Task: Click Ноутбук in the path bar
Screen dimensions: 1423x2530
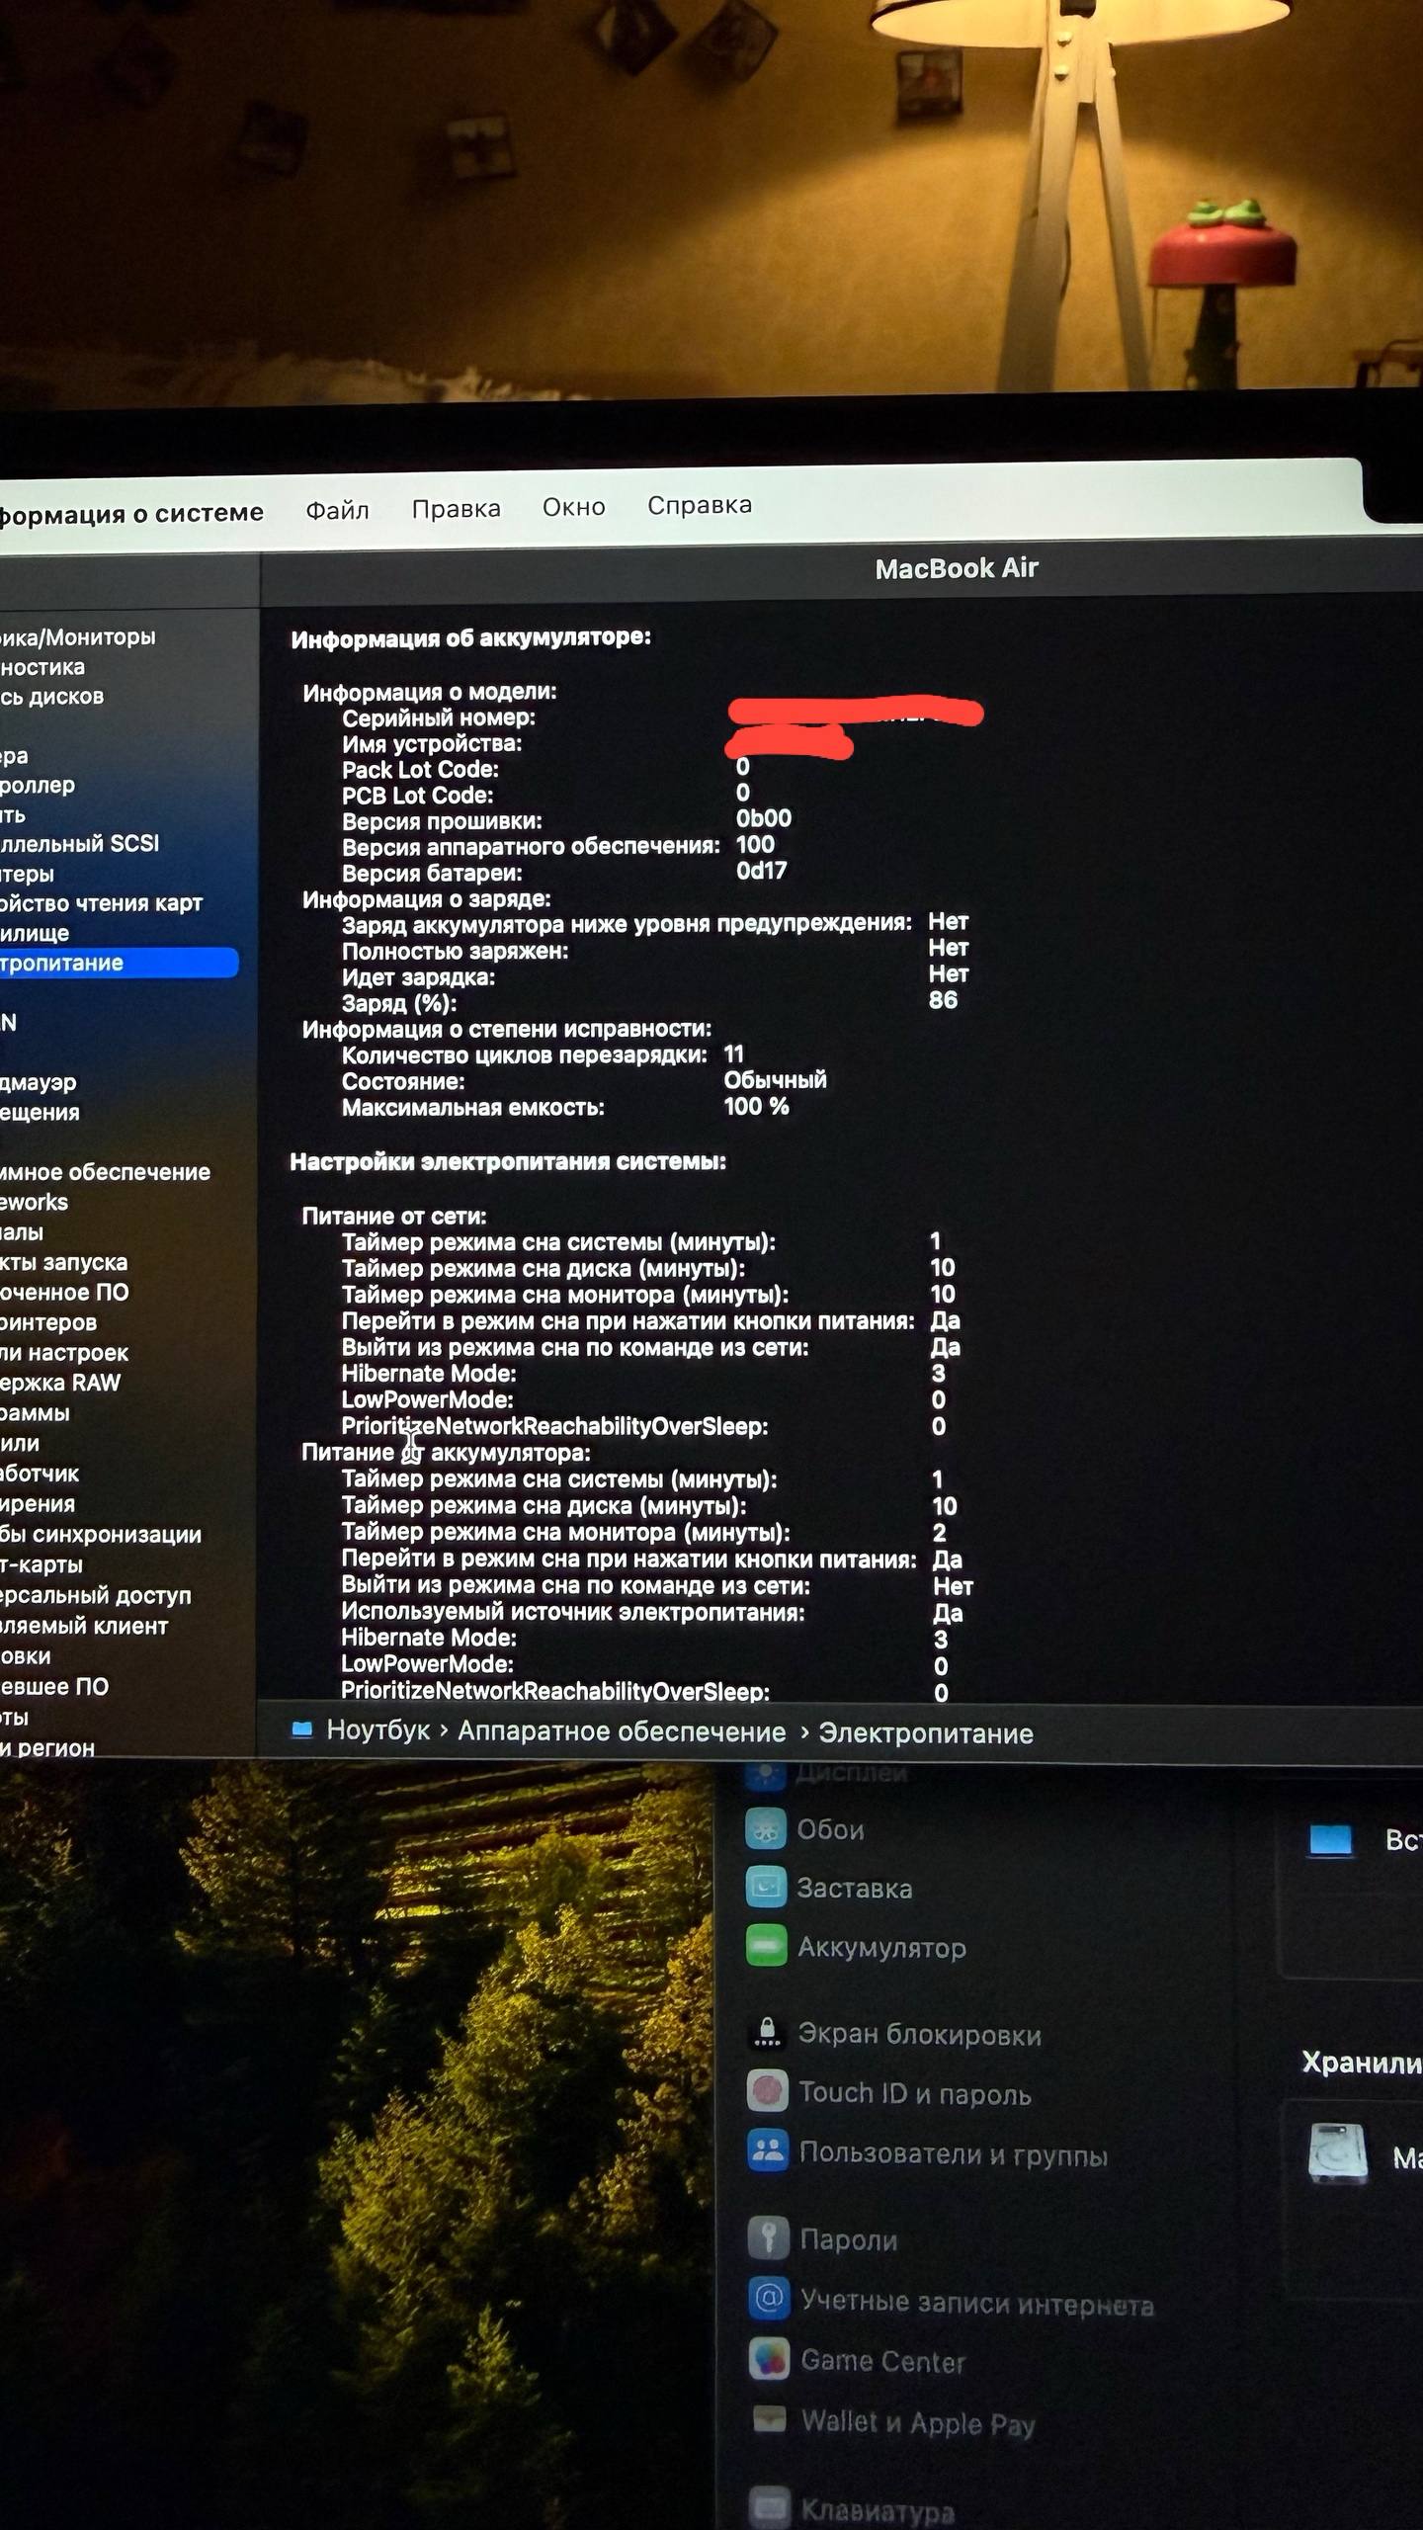Action: pos(378,1730)
